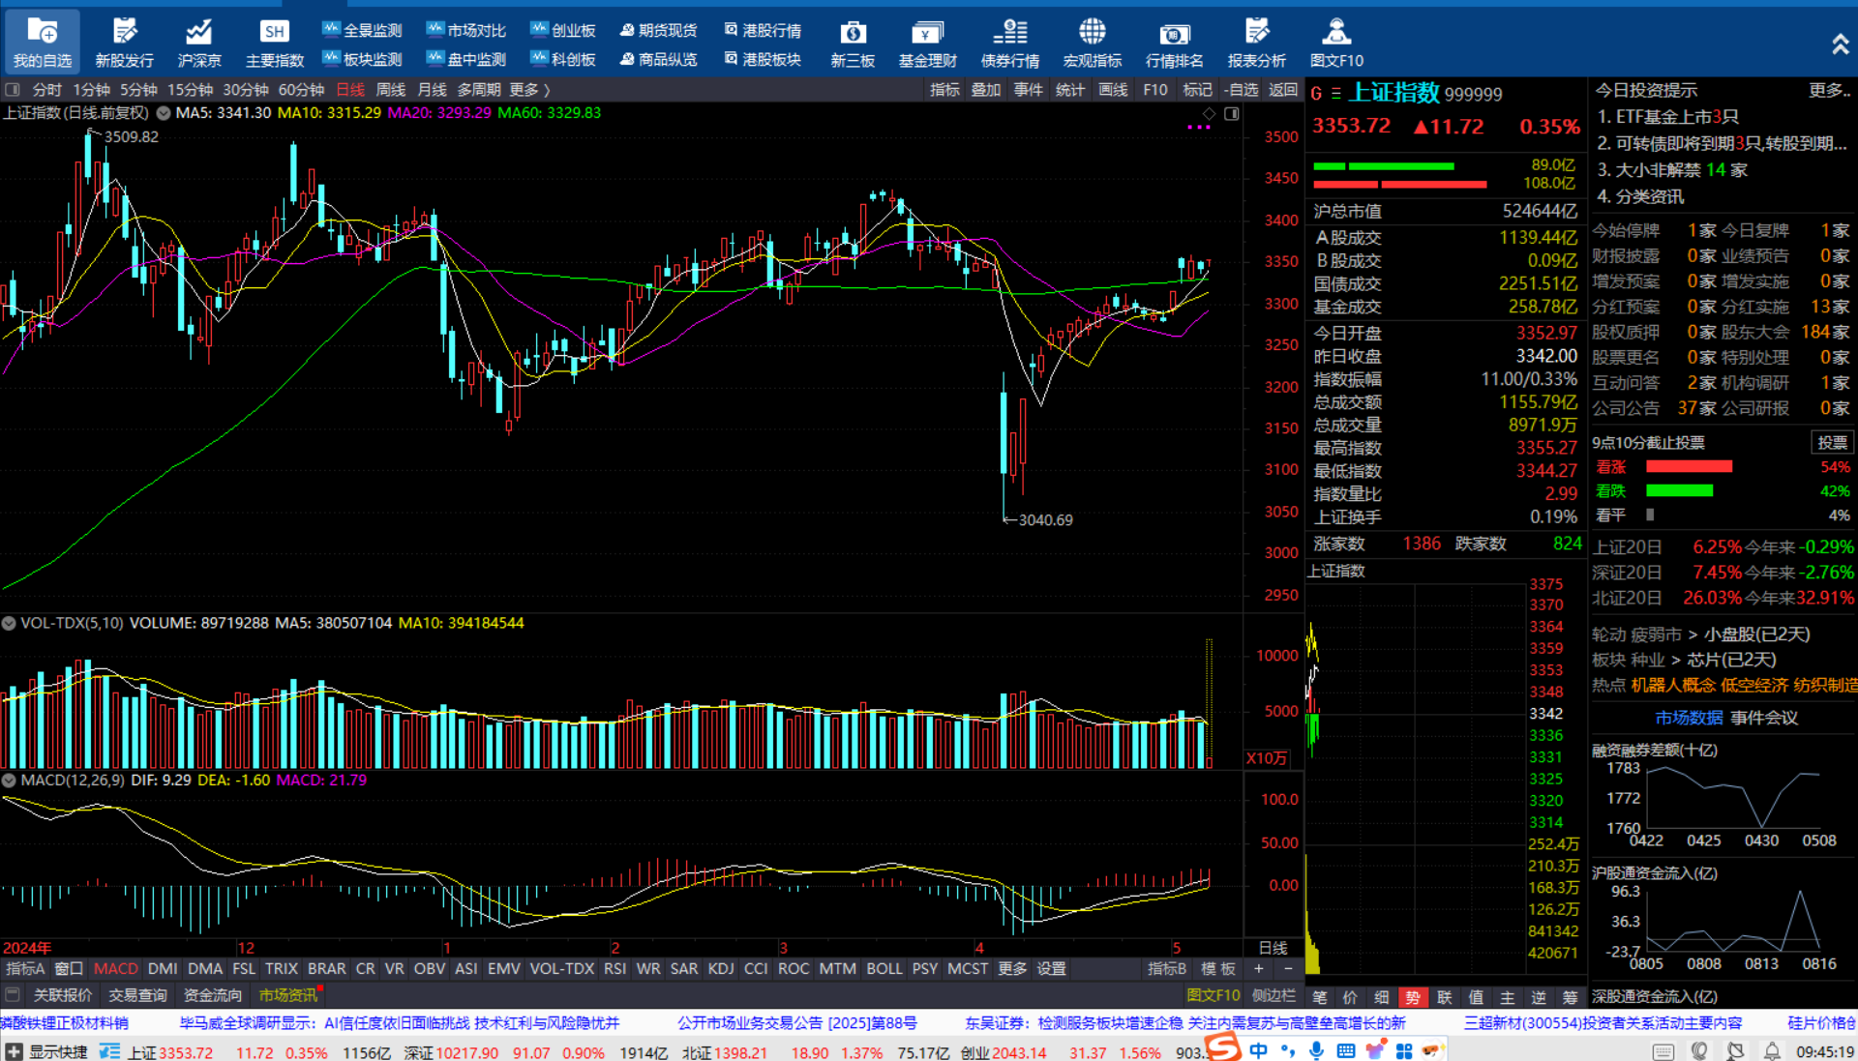Expand 更多 indicators in the indicator bar
The image size is (1858, 1061).
click(x=1012, y=969)
